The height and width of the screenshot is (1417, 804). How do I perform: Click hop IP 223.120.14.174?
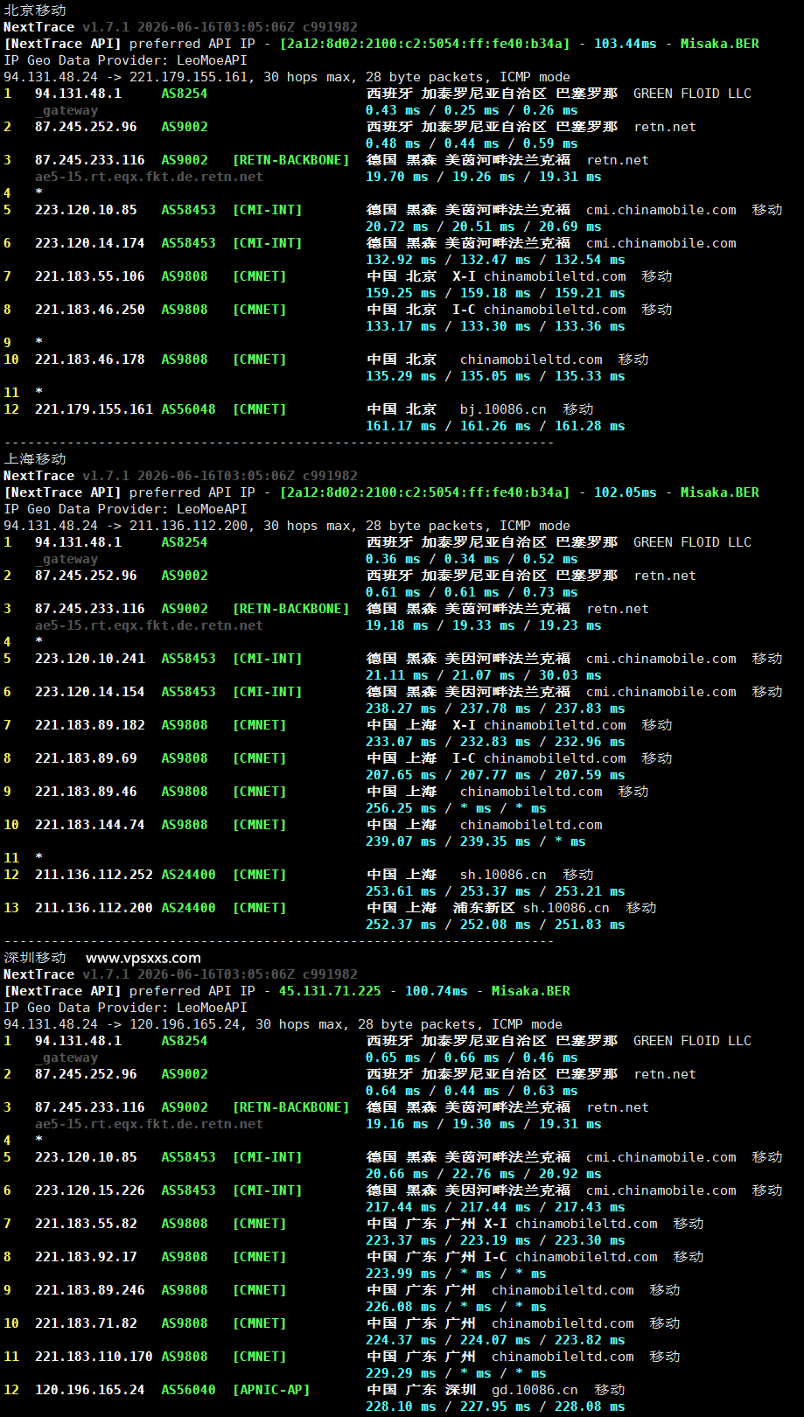pyautogui.click(x=90, y=243)
